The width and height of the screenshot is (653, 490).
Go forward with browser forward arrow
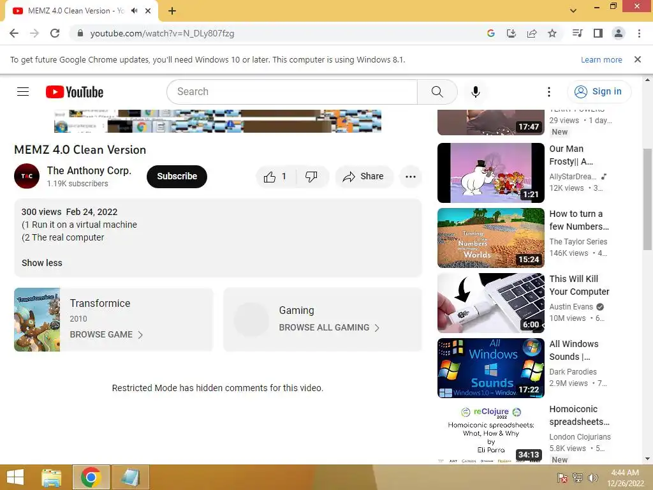[x=34, y=33]
